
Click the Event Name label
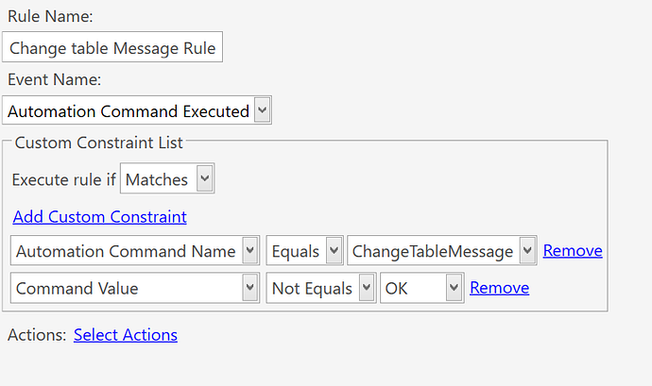point(54,79)
